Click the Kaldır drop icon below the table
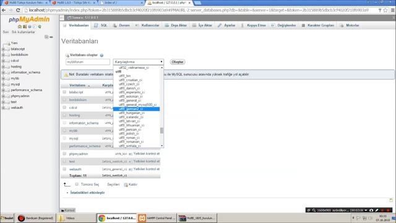396x223 pixels. click(x=126, y=185)
